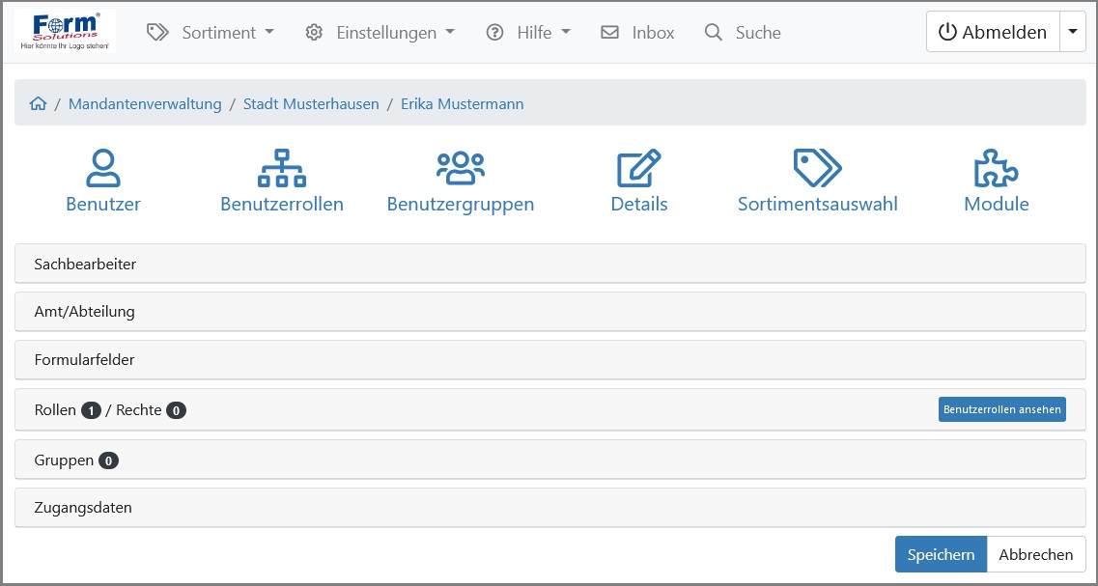Expand the Formularfelder section
This screenshot has height=586, width=1098.
click(550, 360)
